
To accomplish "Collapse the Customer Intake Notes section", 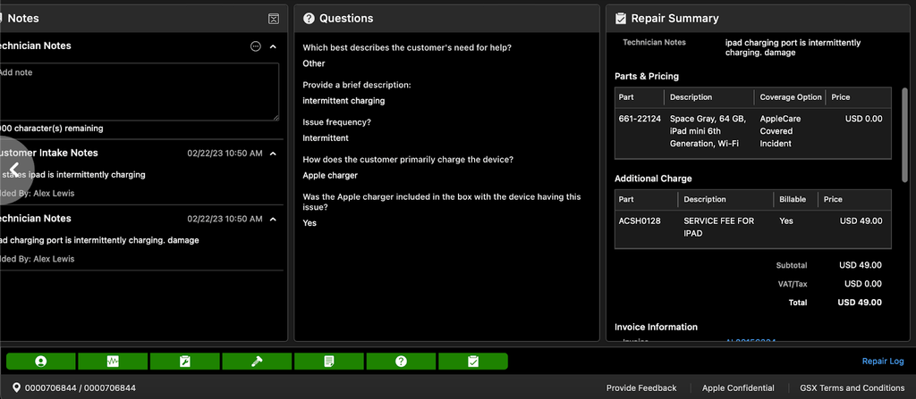I will pyautogui.click(x=273, y=154).
